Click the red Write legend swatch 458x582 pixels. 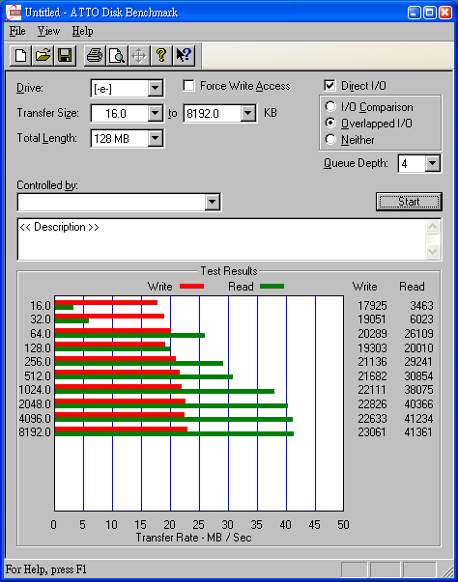pos(191,287)
